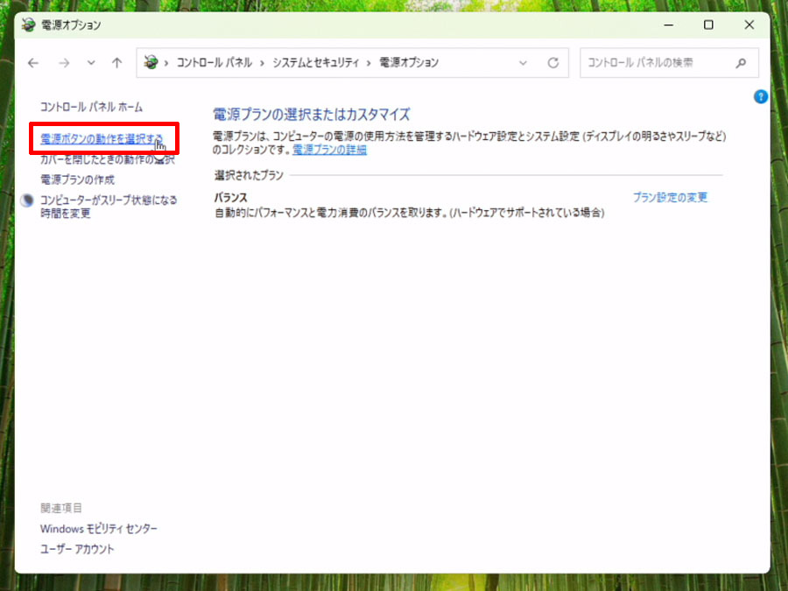The width and height of the screenshot is (788, 591).
Task: Select コントロール パネル breadcrumb segment
Action: pyautogui.click(x=215, y=63)
